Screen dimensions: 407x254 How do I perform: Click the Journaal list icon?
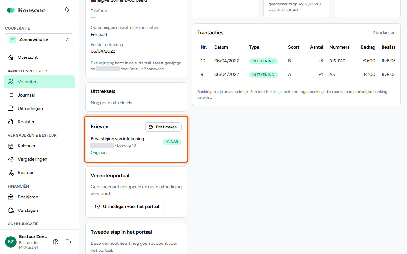(x=11, y=95)
